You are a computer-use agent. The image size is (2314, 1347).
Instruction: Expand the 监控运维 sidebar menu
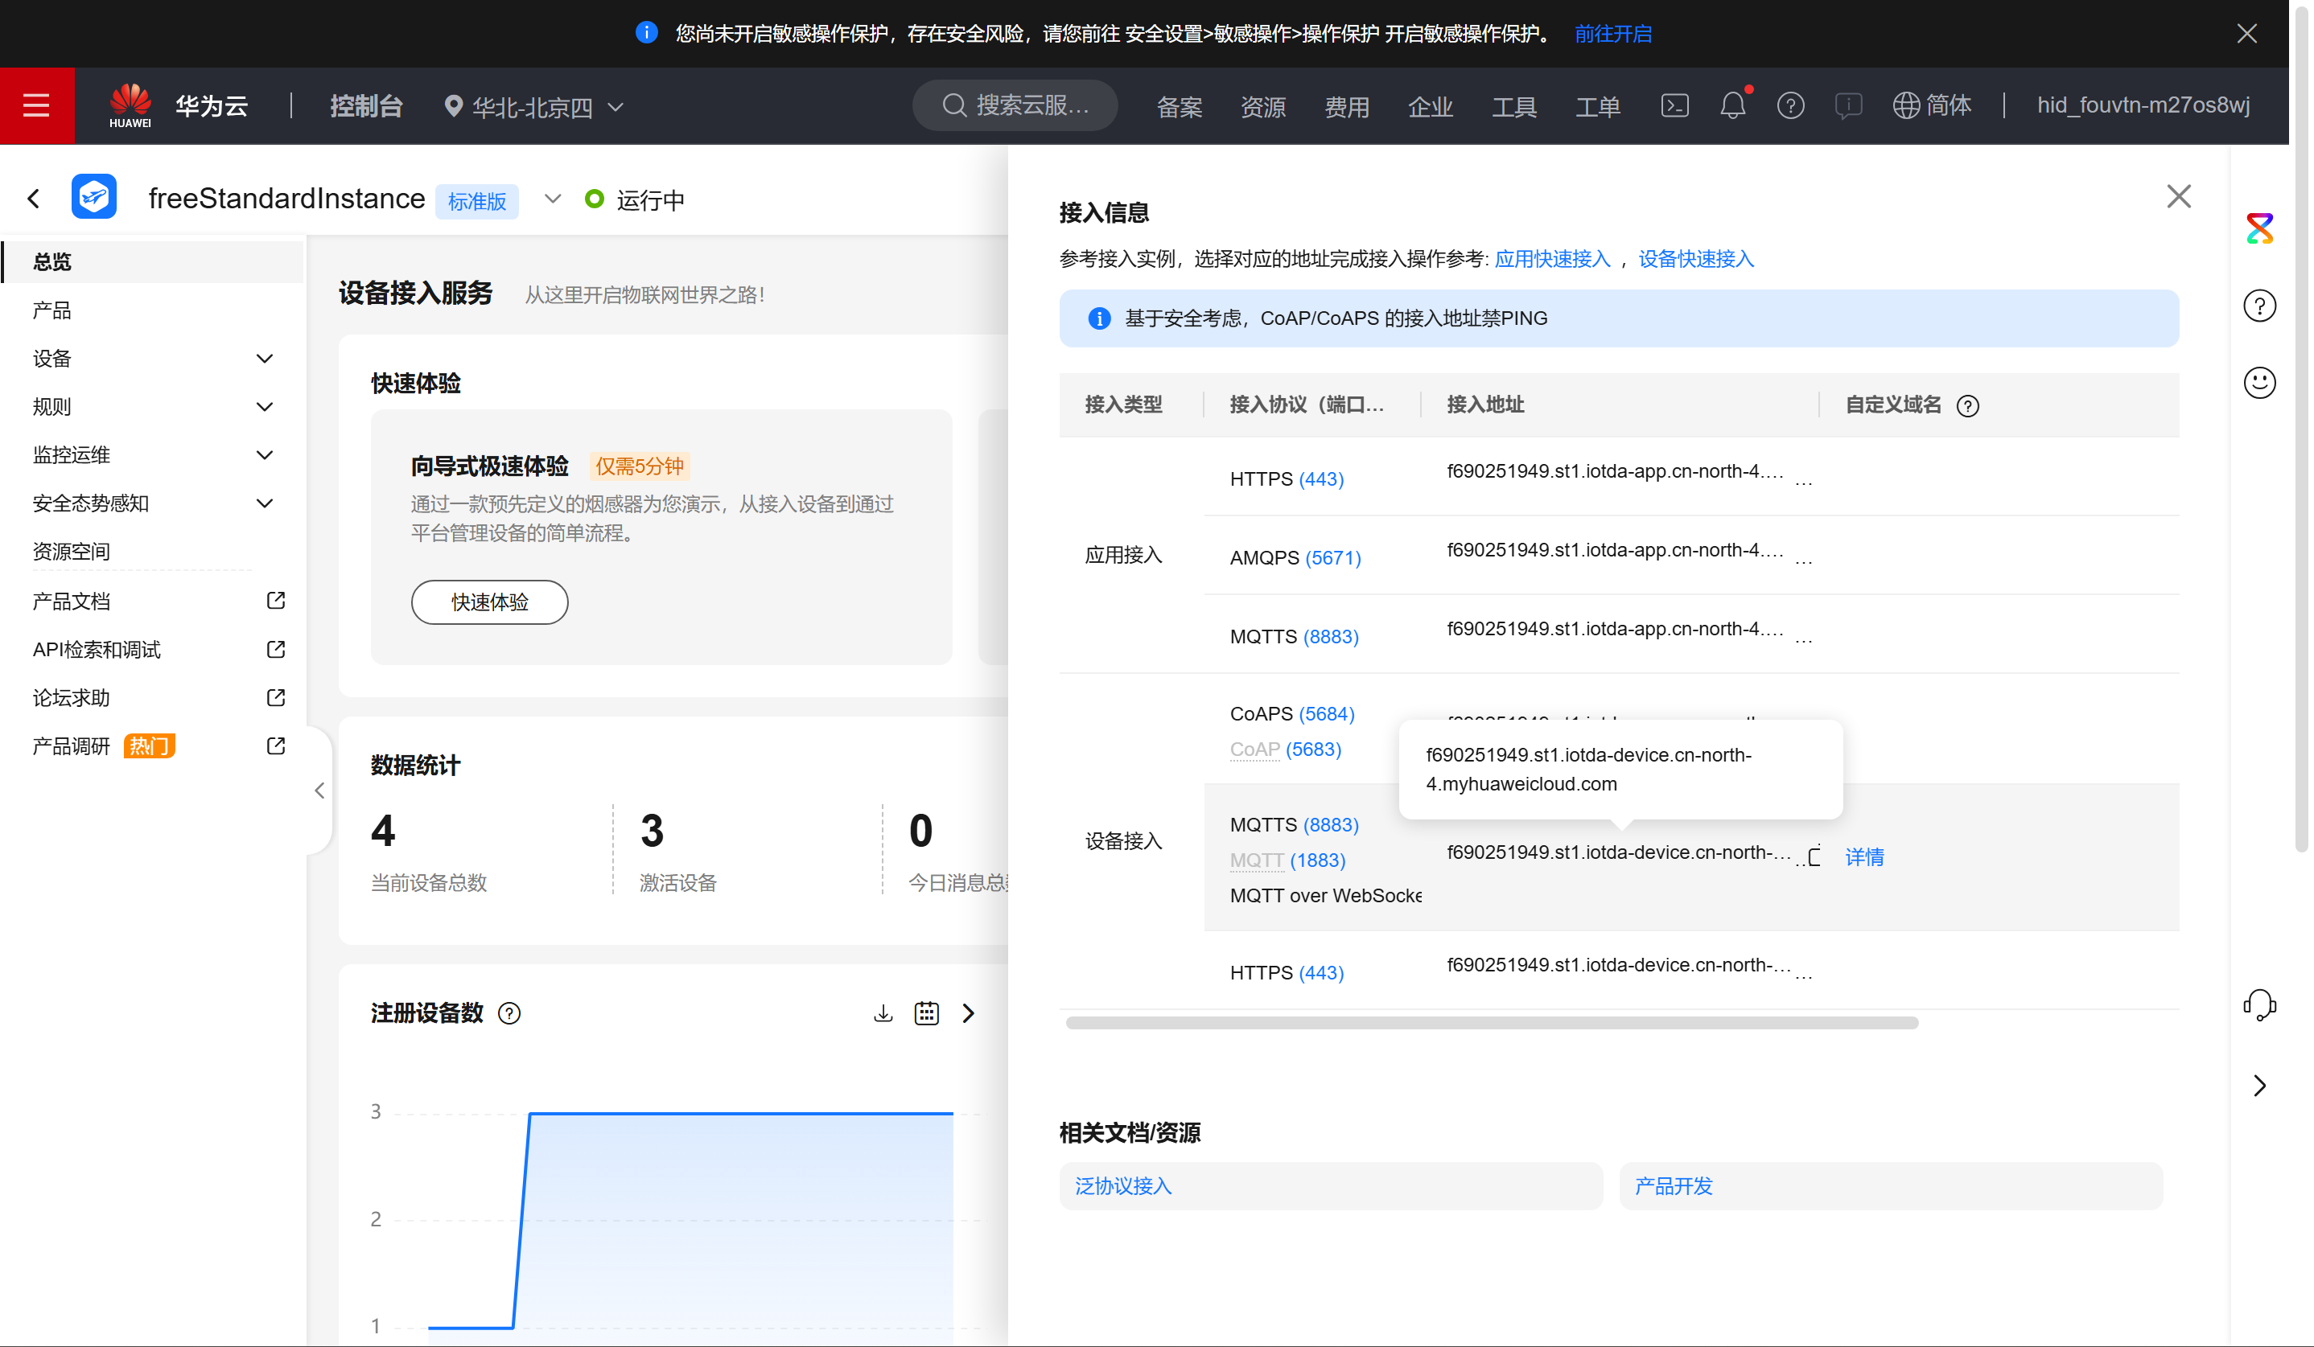click(x=265, y=455)
